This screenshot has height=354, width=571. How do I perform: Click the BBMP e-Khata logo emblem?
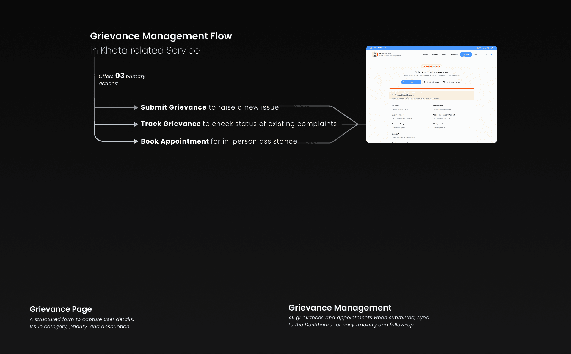(x=375, y=54)
